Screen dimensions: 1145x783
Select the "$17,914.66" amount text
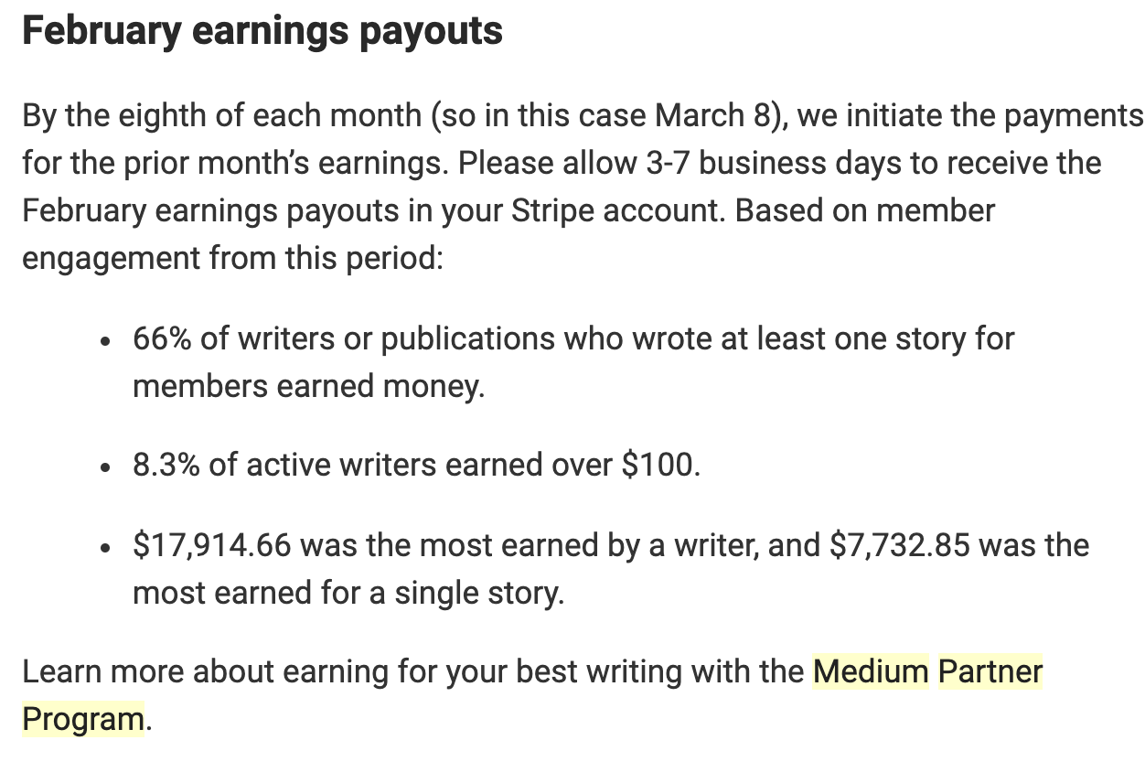[x=212, y=545]
